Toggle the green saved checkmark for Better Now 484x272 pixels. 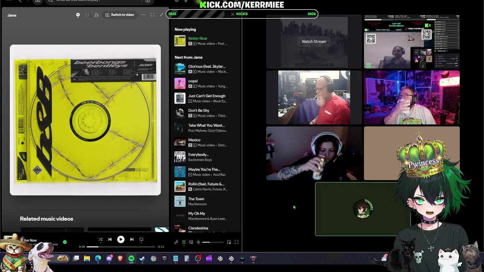[x=65, y=242]
